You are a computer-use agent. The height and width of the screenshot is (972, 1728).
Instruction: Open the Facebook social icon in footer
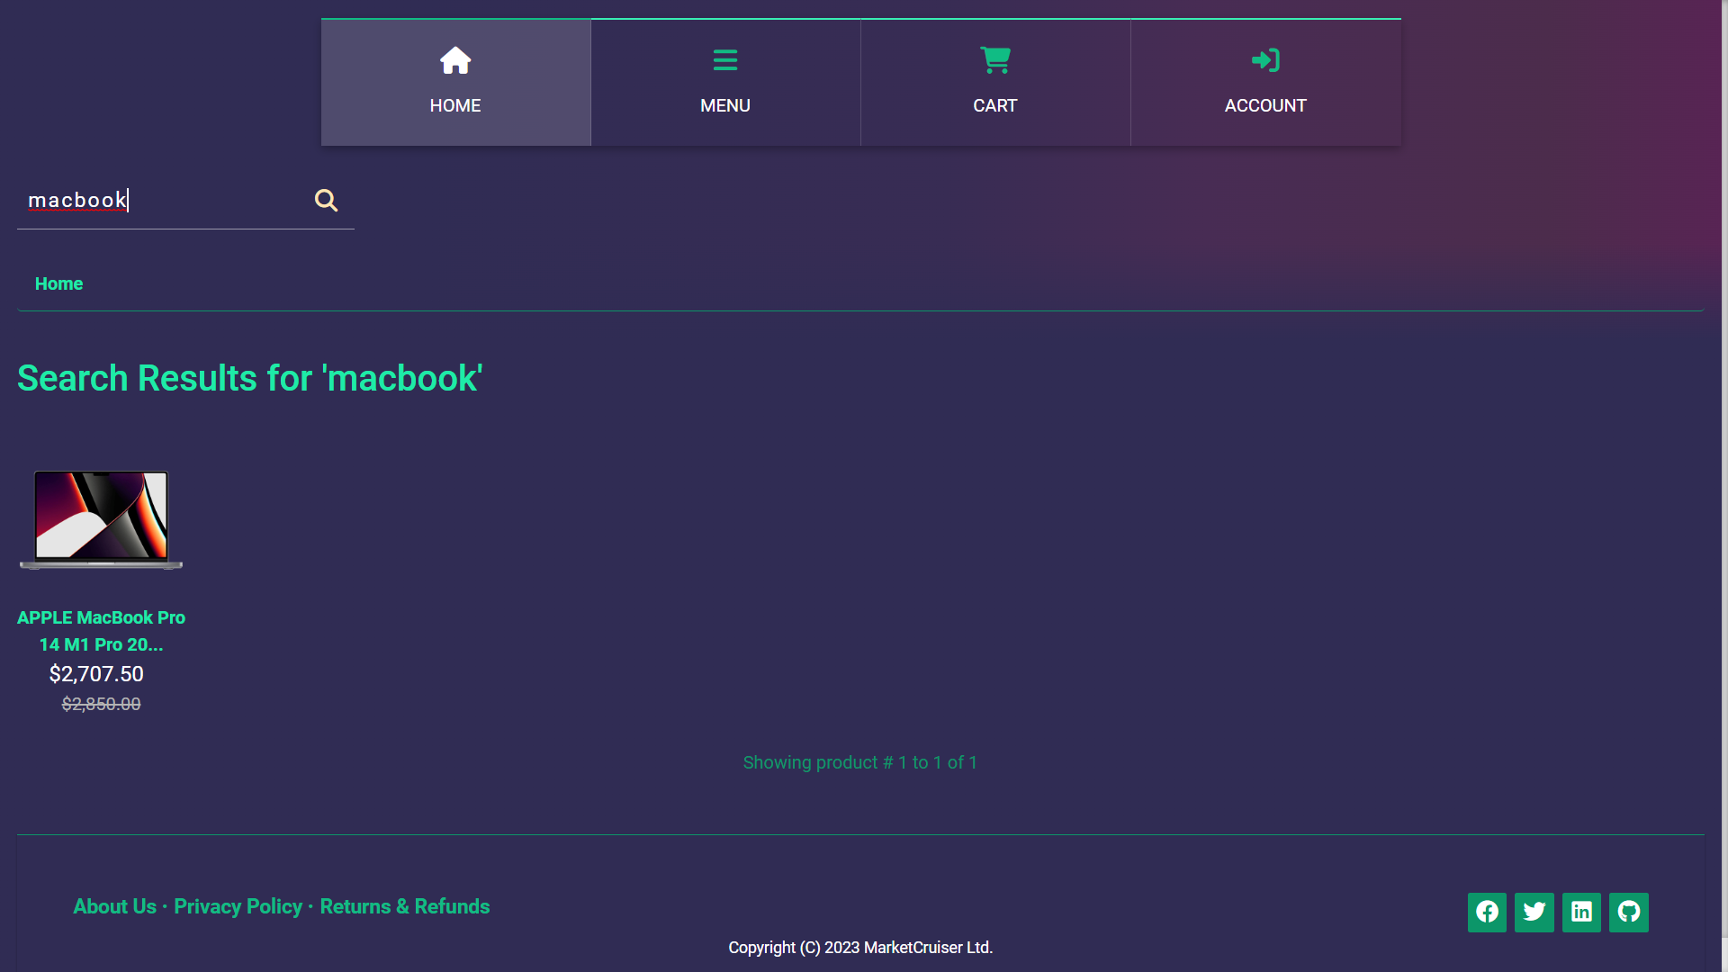1487,912
